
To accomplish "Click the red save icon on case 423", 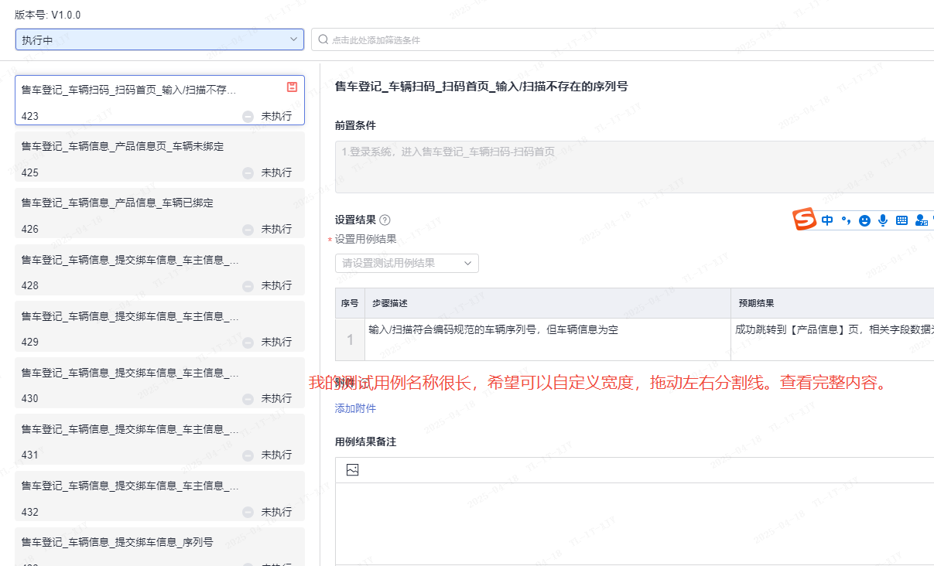I will coord(292,87).
